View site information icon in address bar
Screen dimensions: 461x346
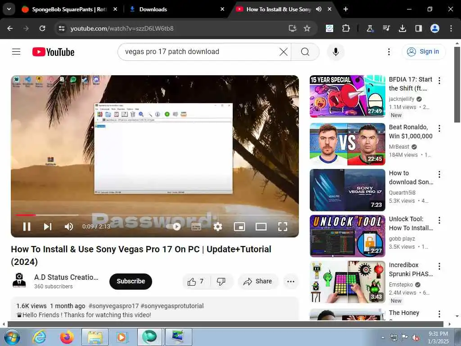click(x=61, y=28)
